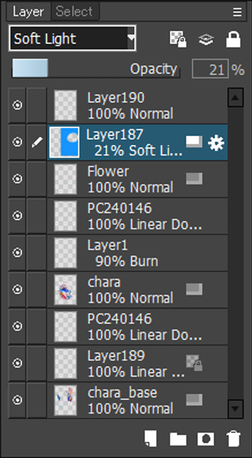Viewport: 252px width, 458px height.
Task: Hide the Layer190 visibility eye
Action: coord(17,105)
